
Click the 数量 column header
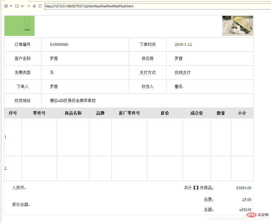pos(221,113)
